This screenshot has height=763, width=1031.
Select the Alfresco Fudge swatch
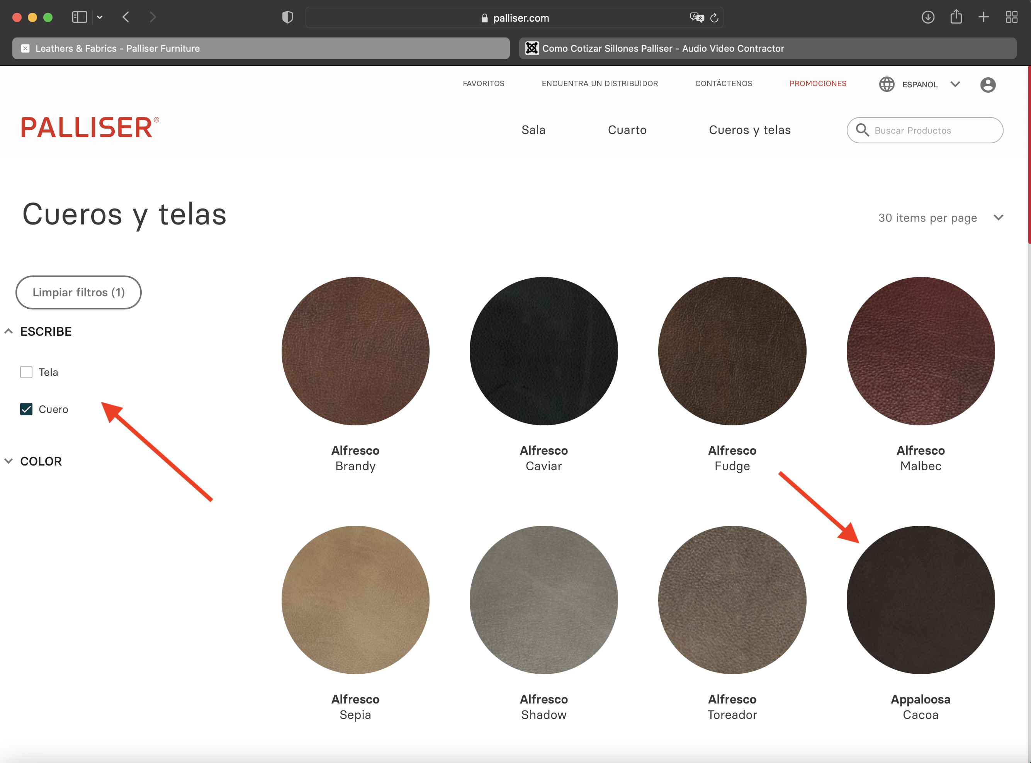tap(732, 351)
